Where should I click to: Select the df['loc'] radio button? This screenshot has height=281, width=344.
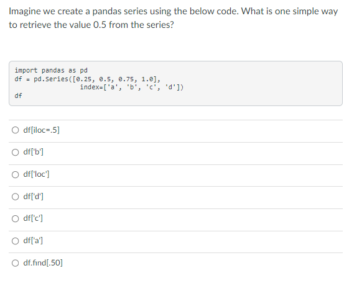click(15, 175)
